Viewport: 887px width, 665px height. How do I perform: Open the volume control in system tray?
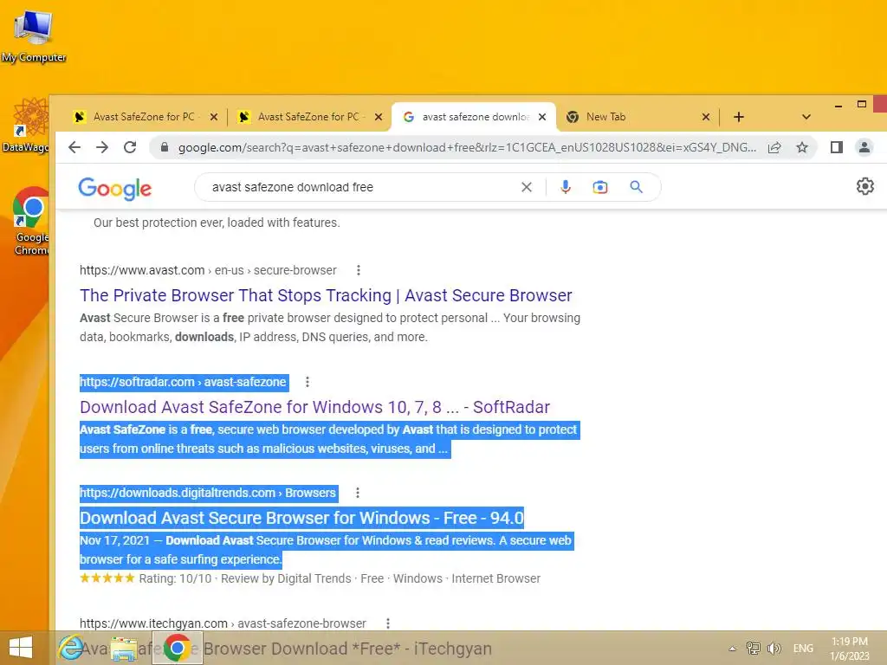pos(774,648)
